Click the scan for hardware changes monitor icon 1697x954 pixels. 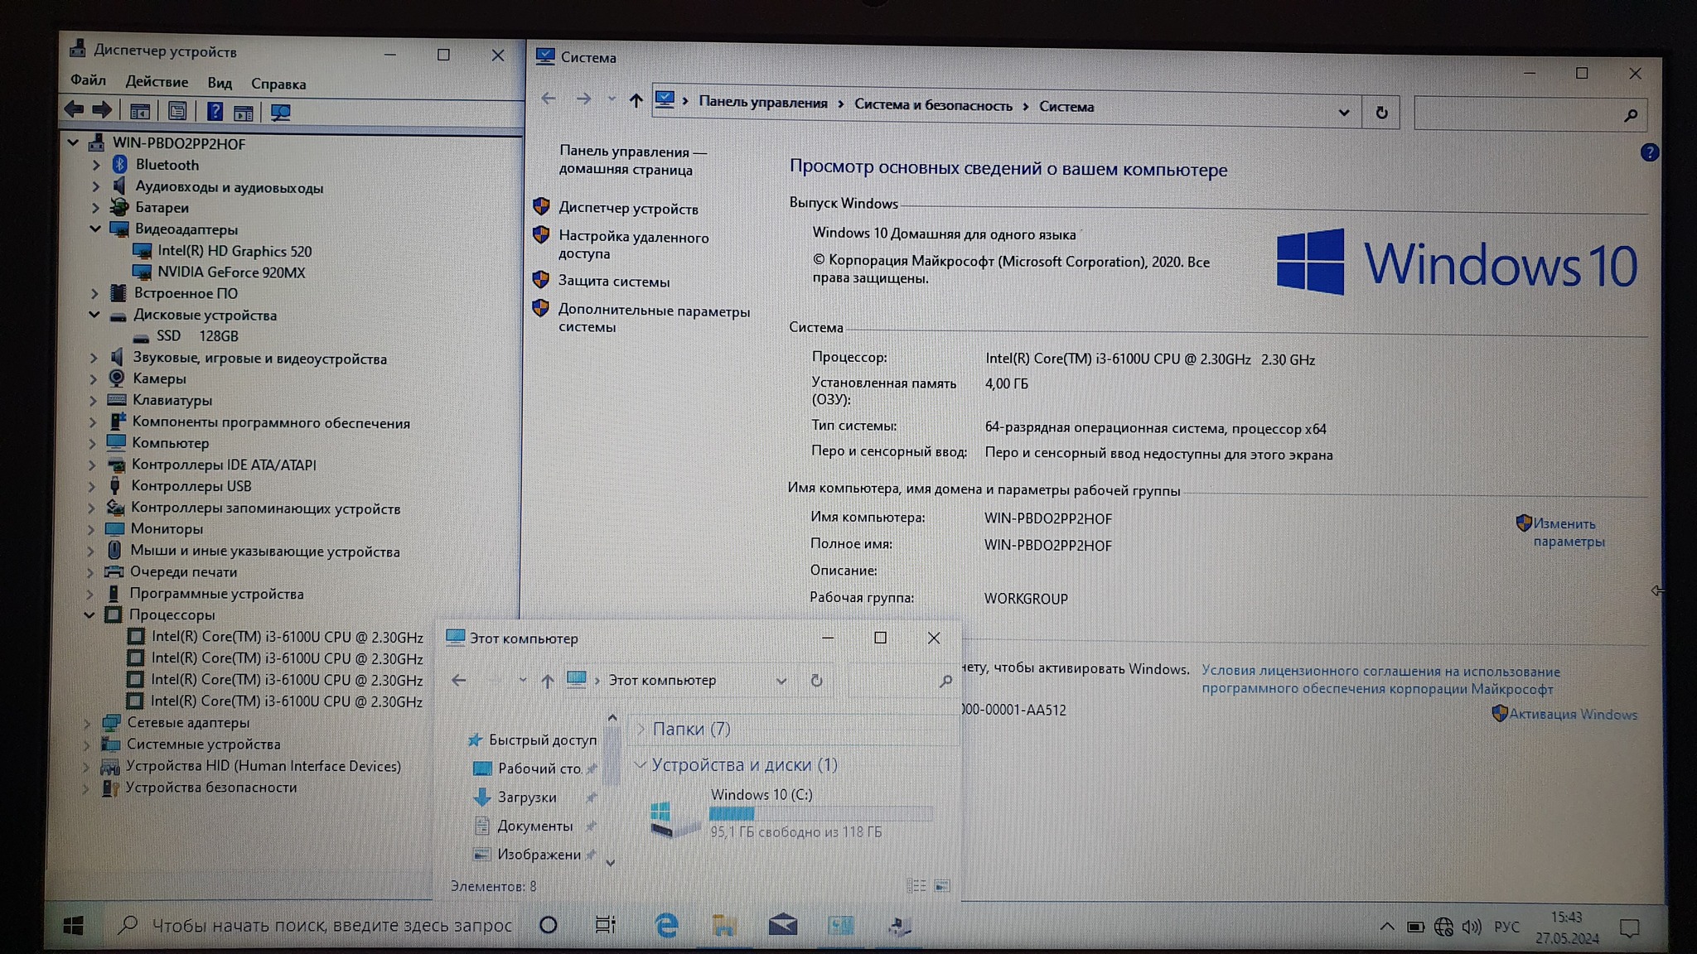pos(281,112)
